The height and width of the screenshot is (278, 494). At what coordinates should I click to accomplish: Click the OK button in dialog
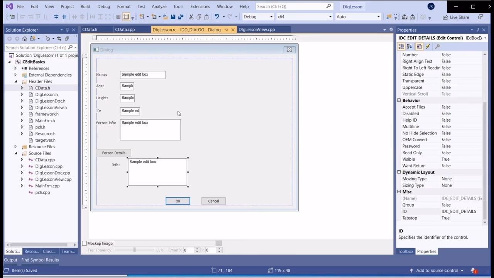[x=178, y=201]
